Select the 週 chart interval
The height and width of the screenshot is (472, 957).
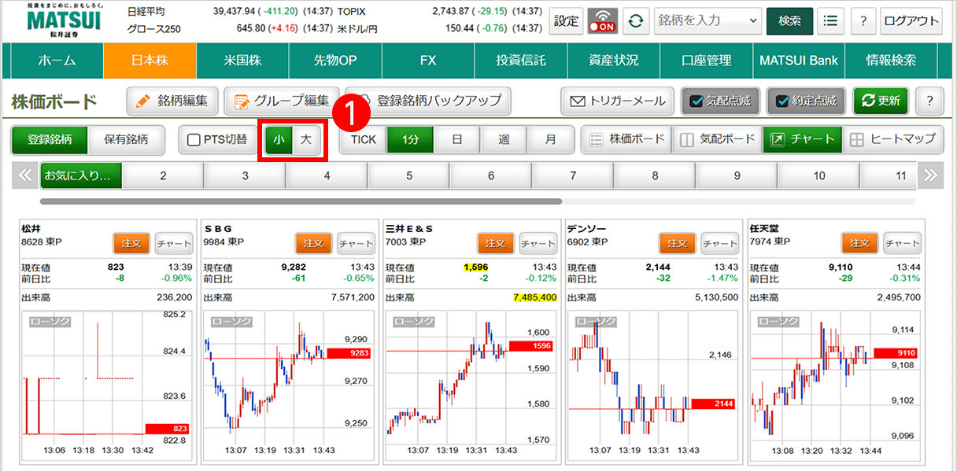pyautogui.click(x=504, y=139)
